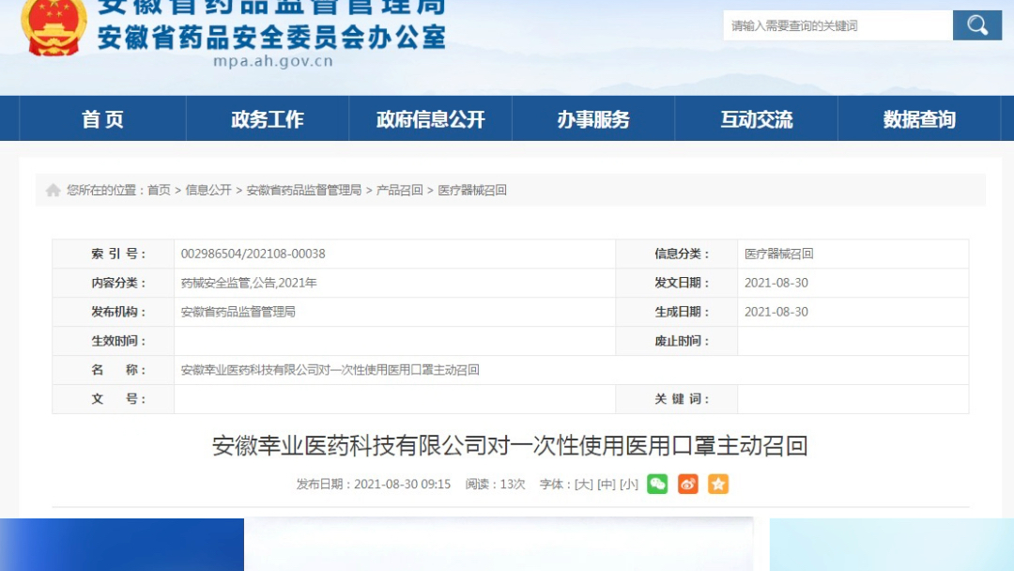Click the orange star favorites icon
The width and height of the screenshot is (1014, 571).
(x=719, y=485)
